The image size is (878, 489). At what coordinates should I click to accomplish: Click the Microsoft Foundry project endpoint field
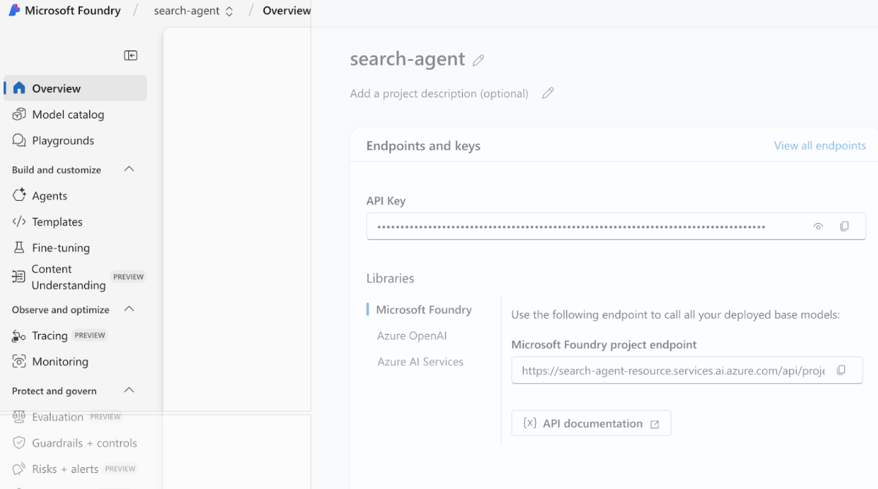pos(672,371)
